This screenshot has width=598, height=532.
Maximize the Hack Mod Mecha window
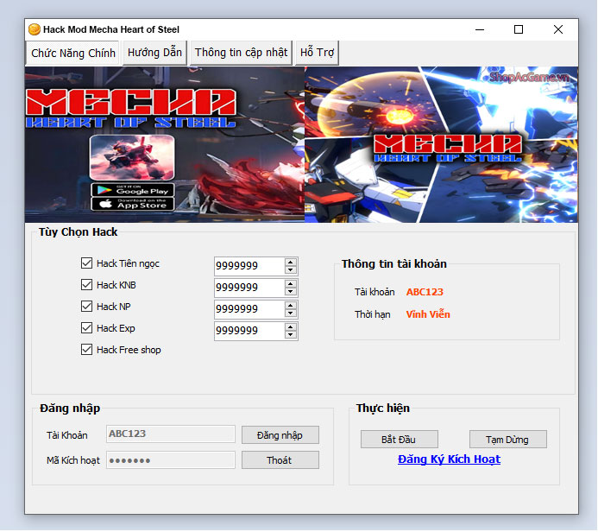click(519, 29)
